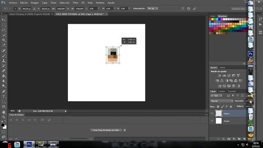Select the Brush tool
Viewport: 263px width, 148px height.
click(4, 55)
